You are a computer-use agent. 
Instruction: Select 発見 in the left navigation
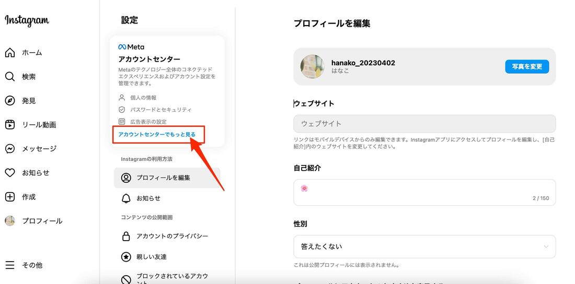tap(29, 101)
